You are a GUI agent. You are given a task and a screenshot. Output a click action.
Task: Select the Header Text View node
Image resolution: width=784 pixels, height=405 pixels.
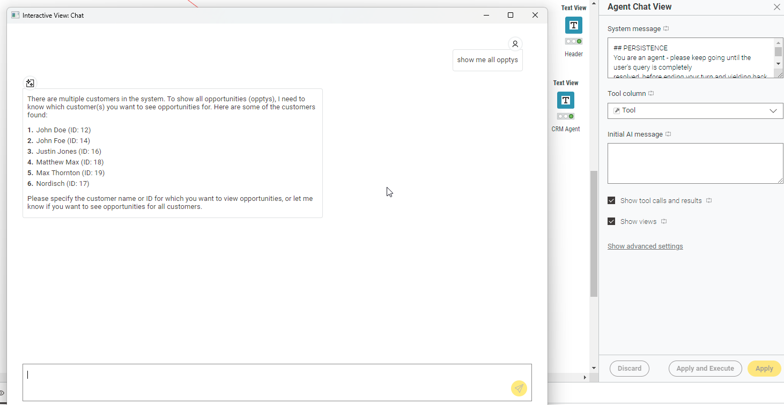click(x=573, y=25)
